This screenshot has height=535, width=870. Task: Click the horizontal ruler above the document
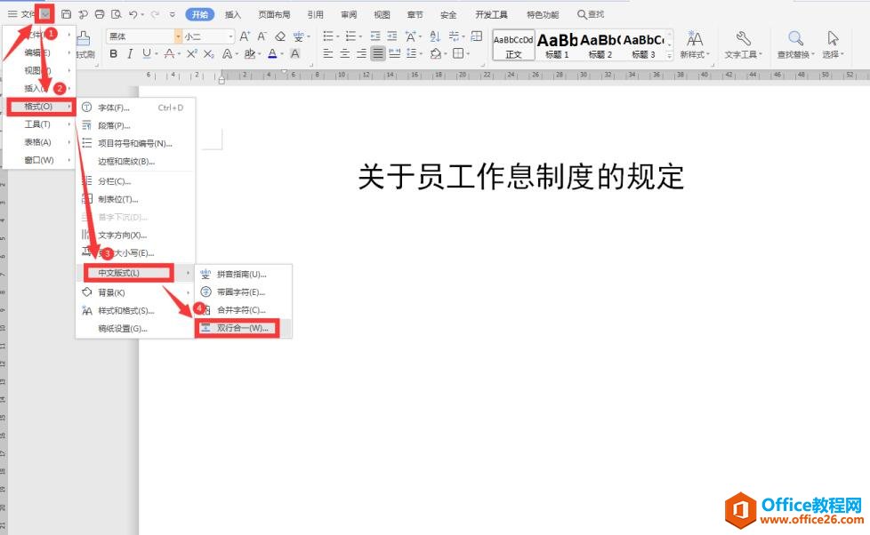click(x=445, y=76)
